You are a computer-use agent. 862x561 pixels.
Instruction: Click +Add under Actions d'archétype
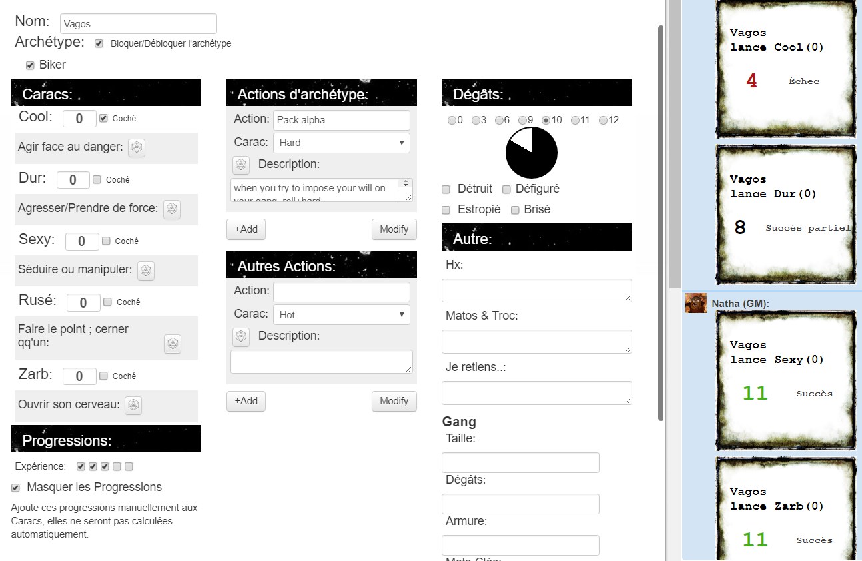pyautogui.click(x=246, y=229)
